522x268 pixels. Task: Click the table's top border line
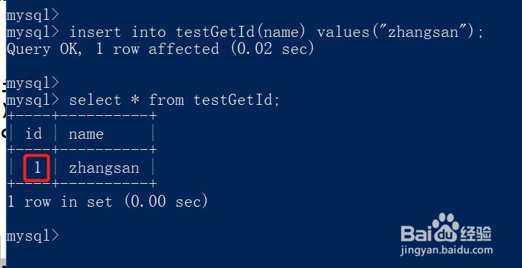click(x=81, y=116)
